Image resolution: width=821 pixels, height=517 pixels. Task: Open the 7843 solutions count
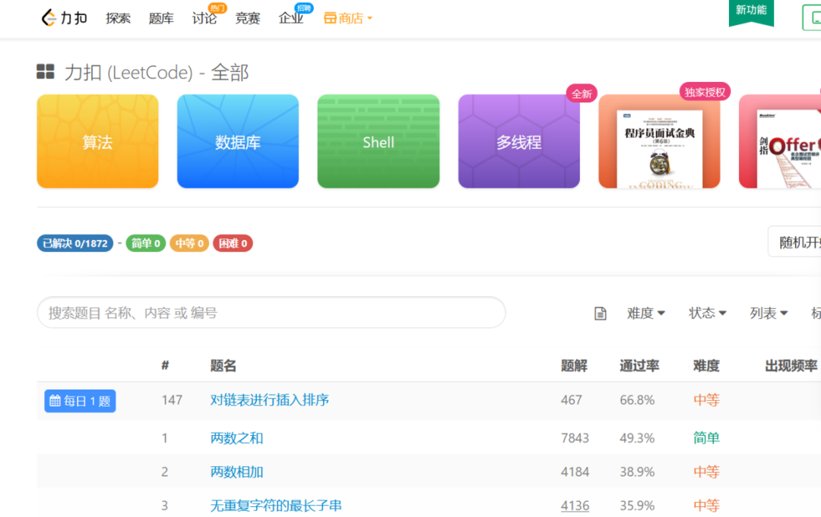coord(575,438)
